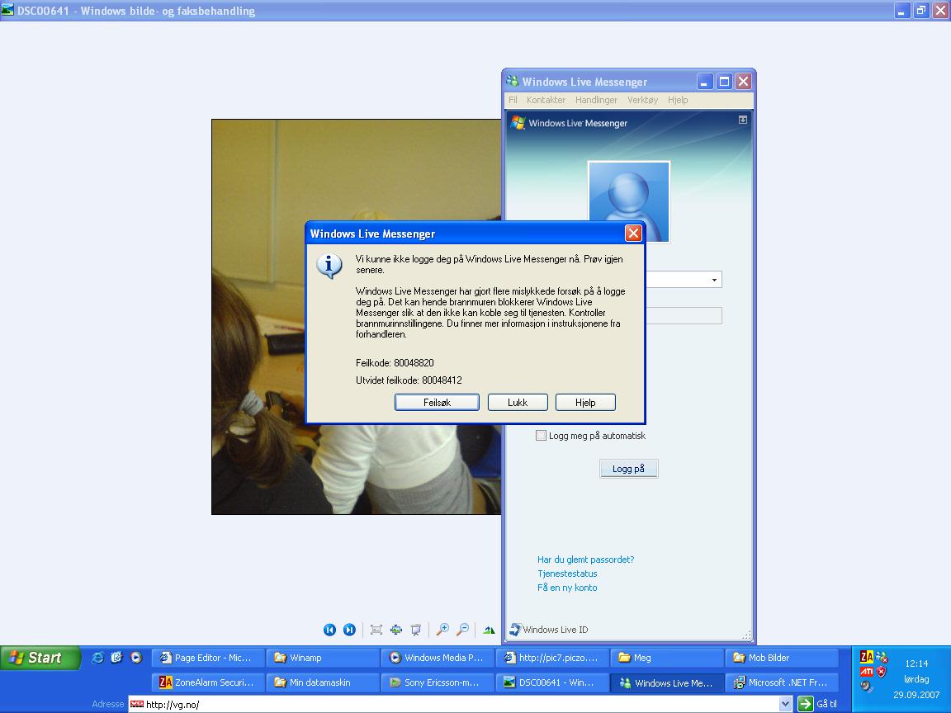Image resolution: width=951 pixels, height=713 pixels.
Task: Open Kontakter menu in Messenger
Action: click(x=546, y=100)
